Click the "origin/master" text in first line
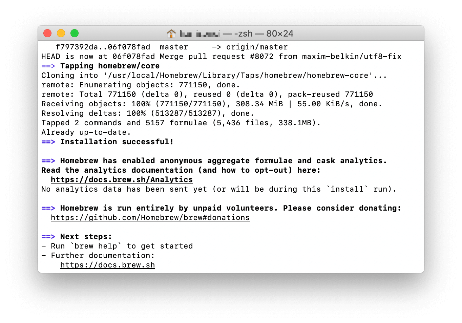 [257, 47]
